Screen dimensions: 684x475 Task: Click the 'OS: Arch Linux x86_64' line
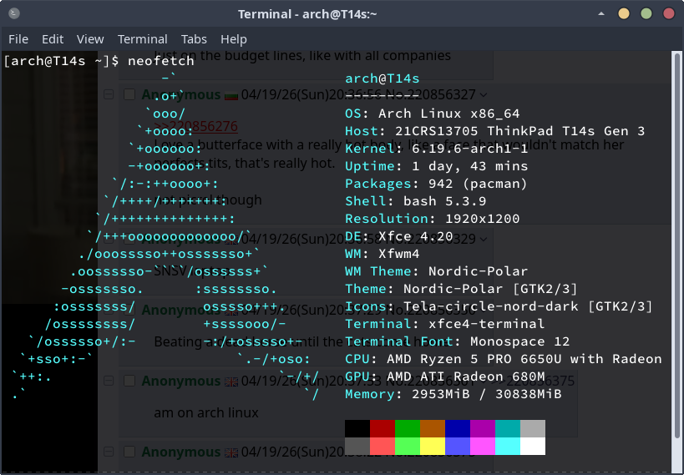[433, 114]
